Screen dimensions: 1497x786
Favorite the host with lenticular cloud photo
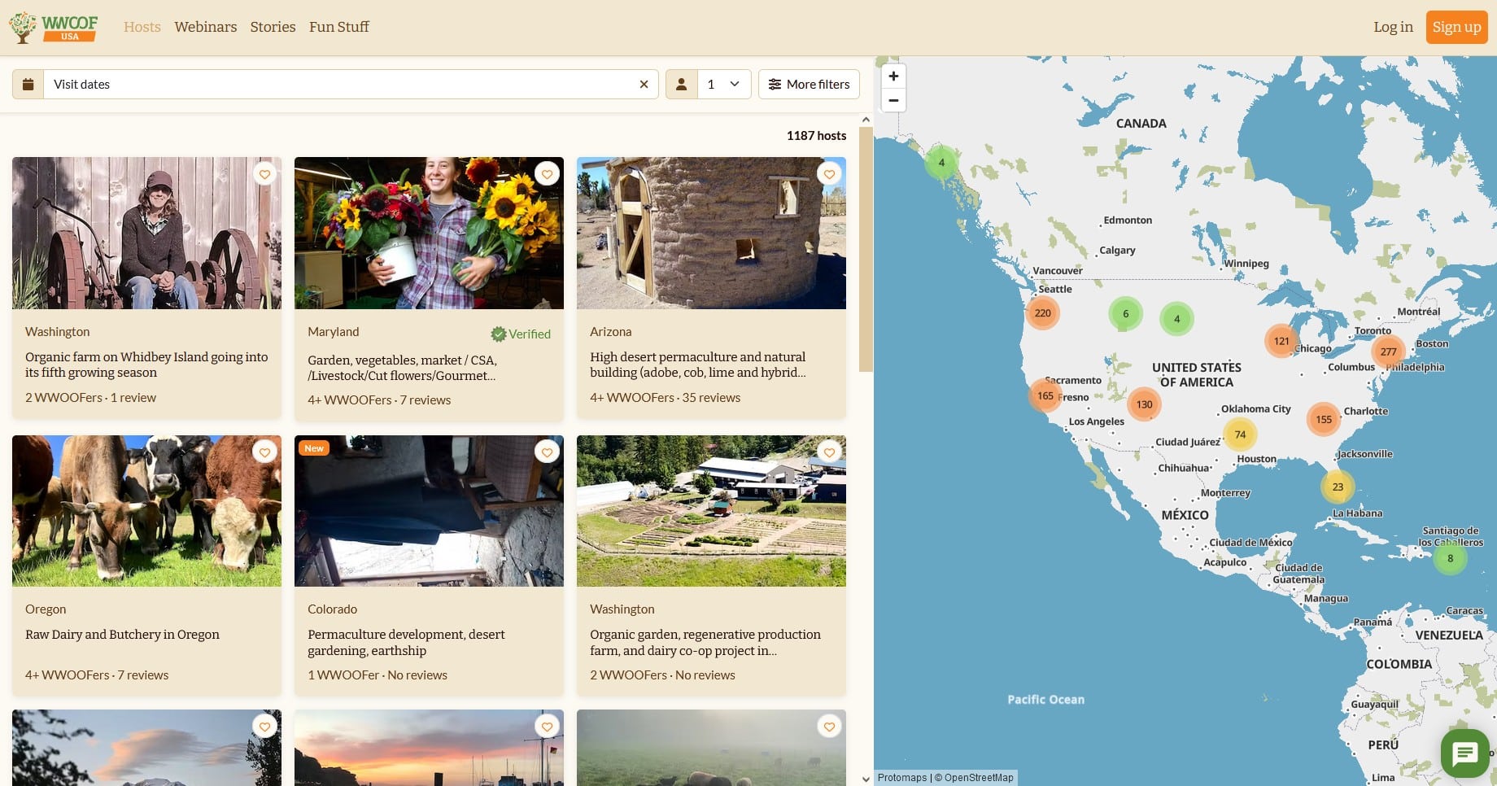[264, 727]
